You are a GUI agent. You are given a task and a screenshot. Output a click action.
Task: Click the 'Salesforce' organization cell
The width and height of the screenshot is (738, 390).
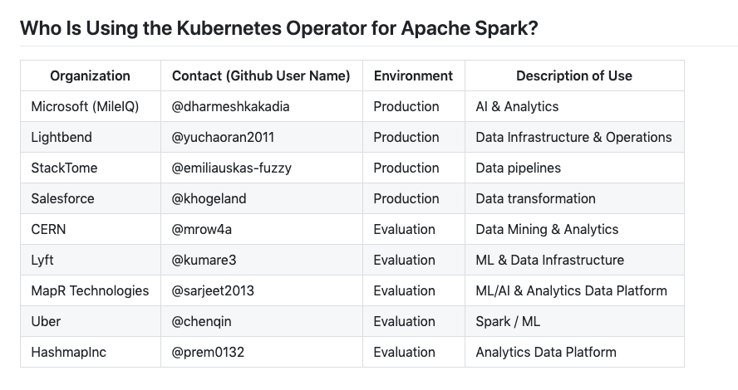[x=91, y=199]
